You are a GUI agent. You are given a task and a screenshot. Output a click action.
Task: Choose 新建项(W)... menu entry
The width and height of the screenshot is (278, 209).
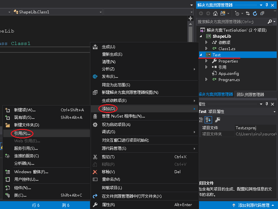[46, 110]
